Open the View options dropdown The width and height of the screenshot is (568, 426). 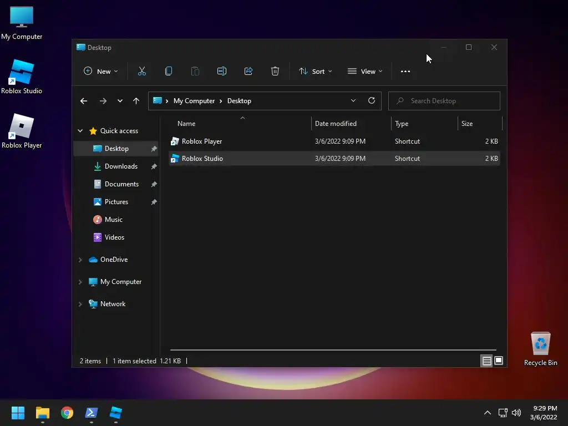click(x=365, y=72)
